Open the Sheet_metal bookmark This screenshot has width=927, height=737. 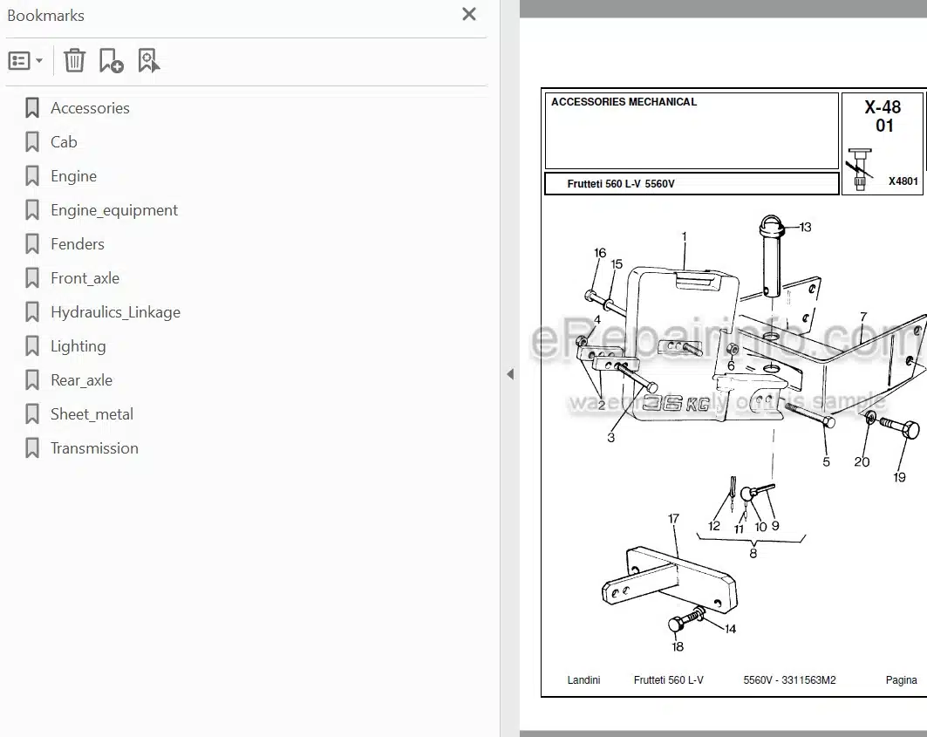[92, 414]
